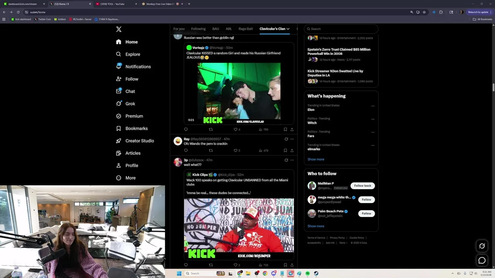
Task: Open the Bookmarks page
Action: pyautogui.click(x=131, y=128)
